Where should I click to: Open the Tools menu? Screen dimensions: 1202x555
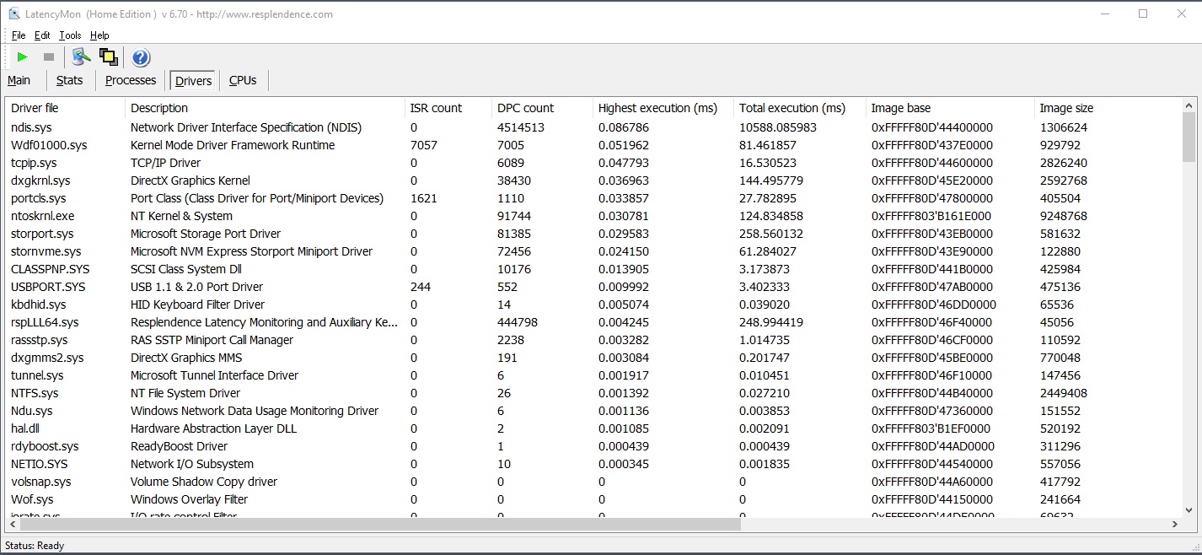click(70, 35)
